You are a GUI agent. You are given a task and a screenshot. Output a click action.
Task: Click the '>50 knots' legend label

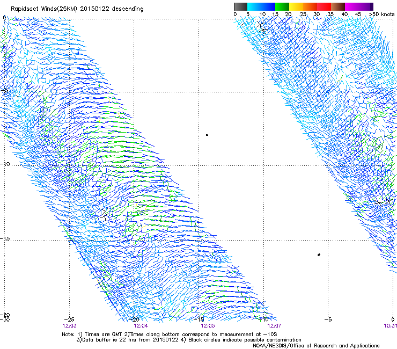pyautogui.click(x=382, y=14)
